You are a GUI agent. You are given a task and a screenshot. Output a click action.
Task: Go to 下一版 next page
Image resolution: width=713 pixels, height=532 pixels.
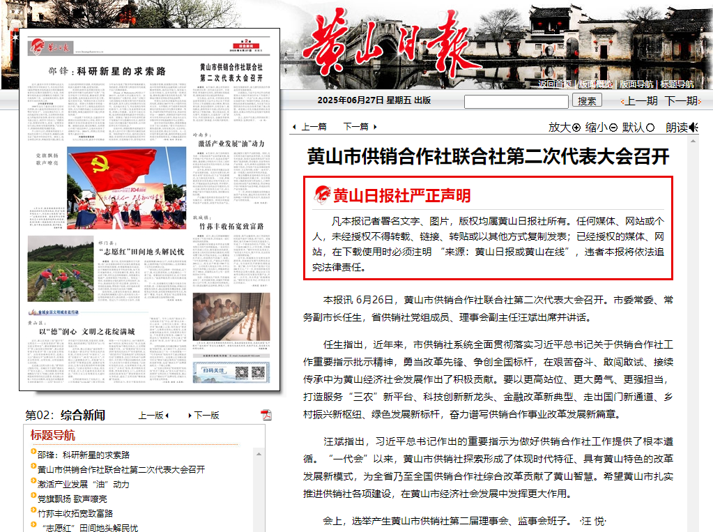coord(206,415)
